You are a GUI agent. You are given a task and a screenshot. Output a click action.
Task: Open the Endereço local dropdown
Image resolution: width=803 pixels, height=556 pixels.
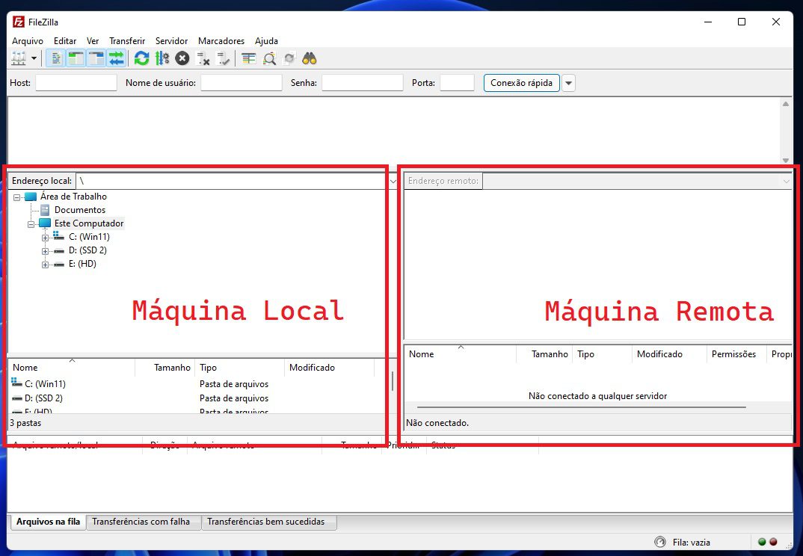click(x=393, y=182)
